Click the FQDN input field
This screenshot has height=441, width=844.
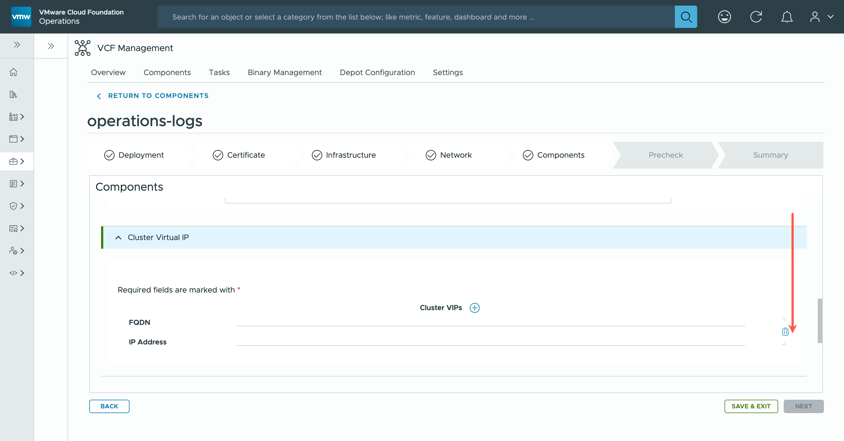point(490,322)
